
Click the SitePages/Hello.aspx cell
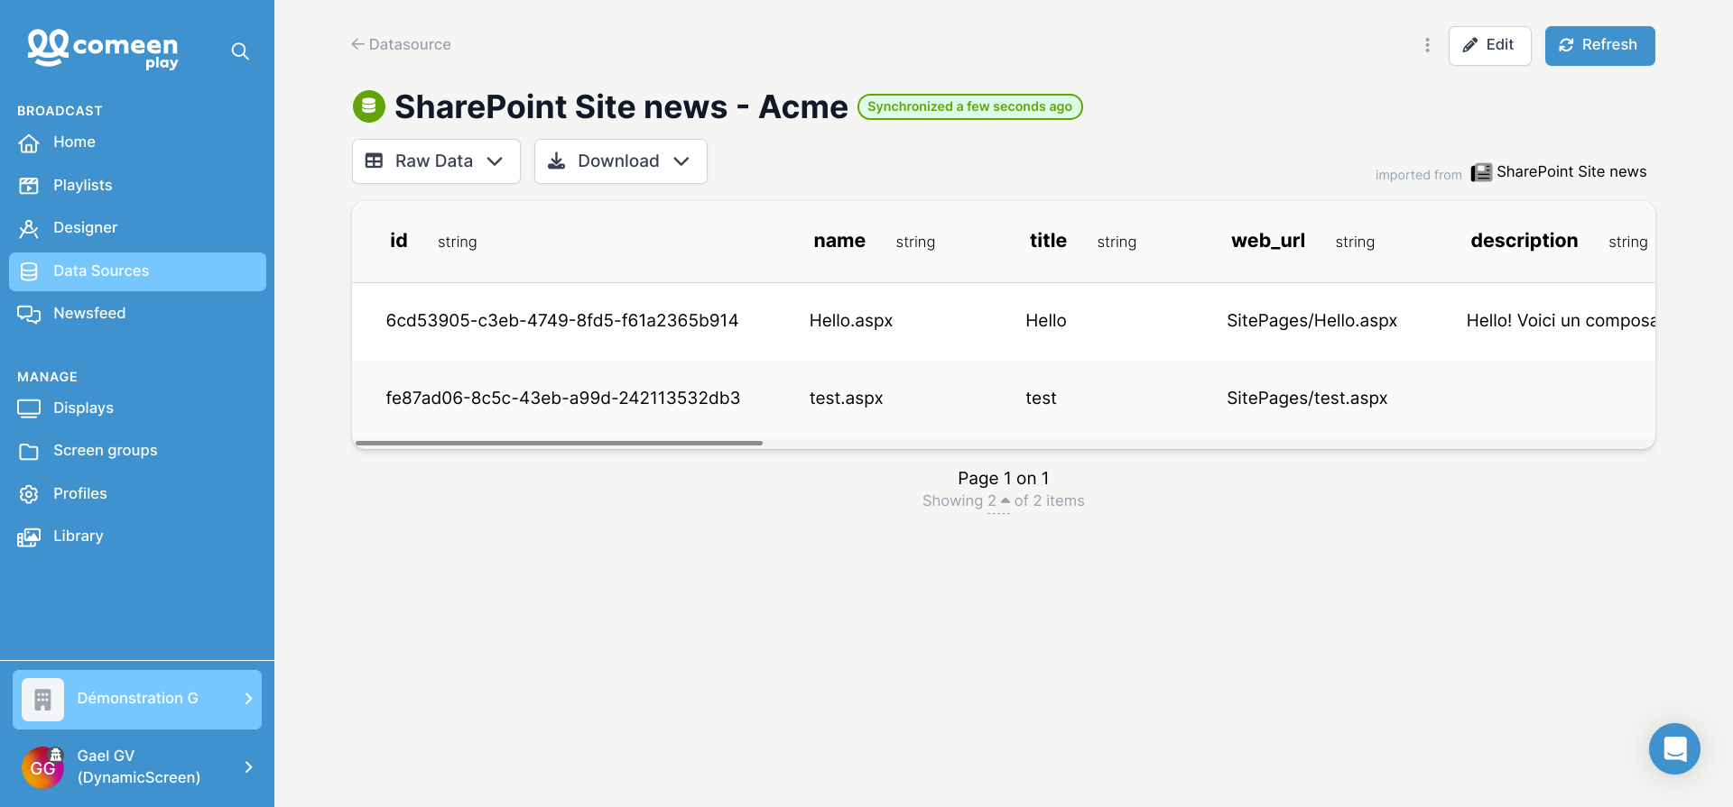pyautogui.click(x=1311, y=321)
